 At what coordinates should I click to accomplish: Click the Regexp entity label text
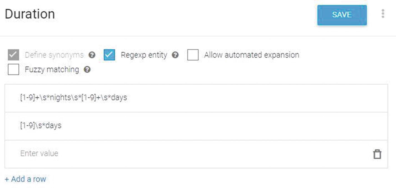(x=144, y=55)
